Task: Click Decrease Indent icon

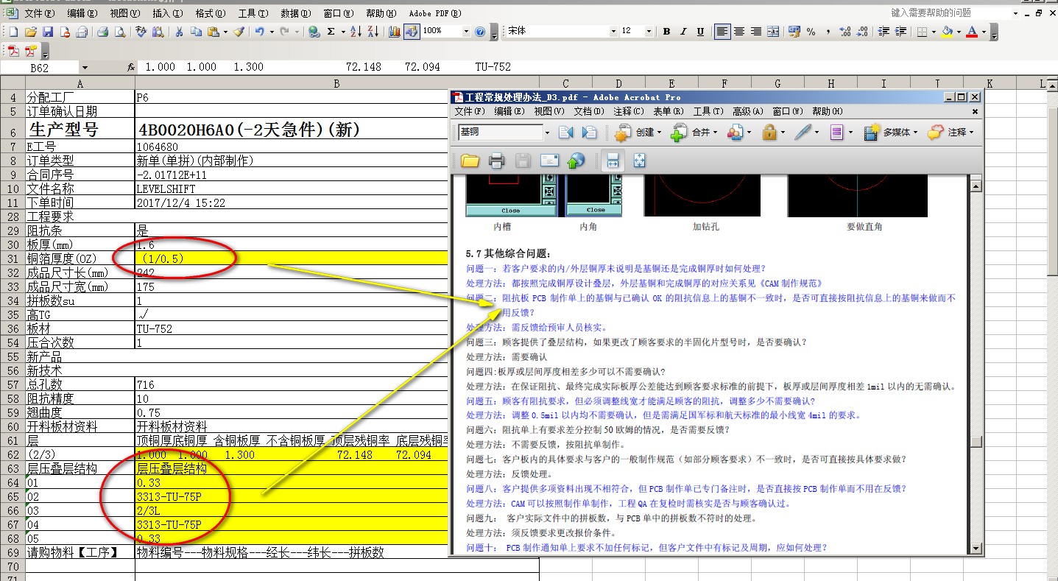Action: pos(884,32)
